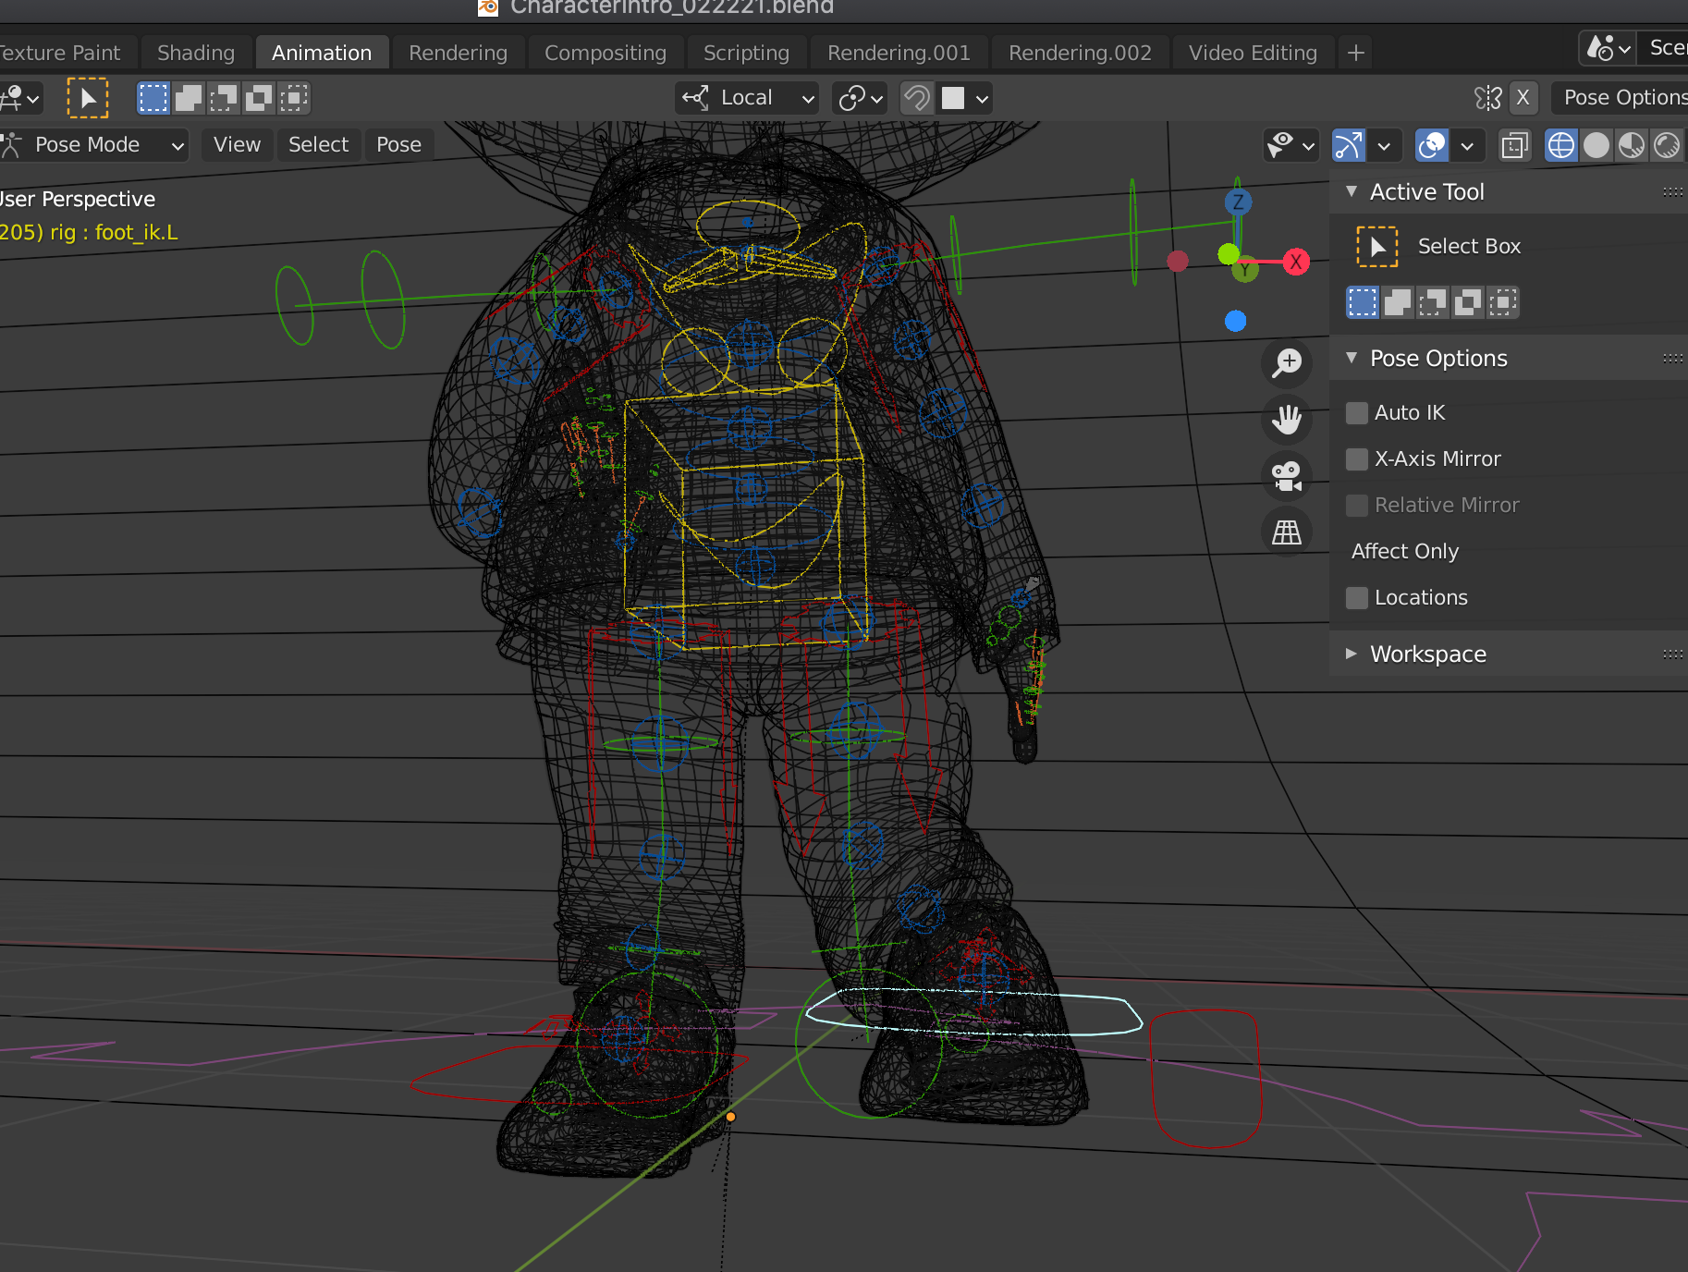The height and width of the screenshot is (1272, 1688).
Task: Open Local transform orientation dropdown
Action: tap(748, 98)
